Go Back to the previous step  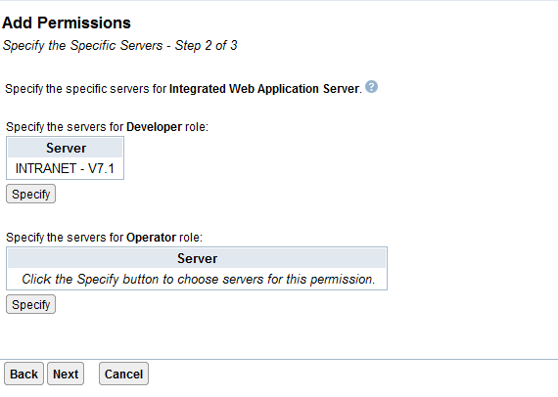[x=23, y=374]
